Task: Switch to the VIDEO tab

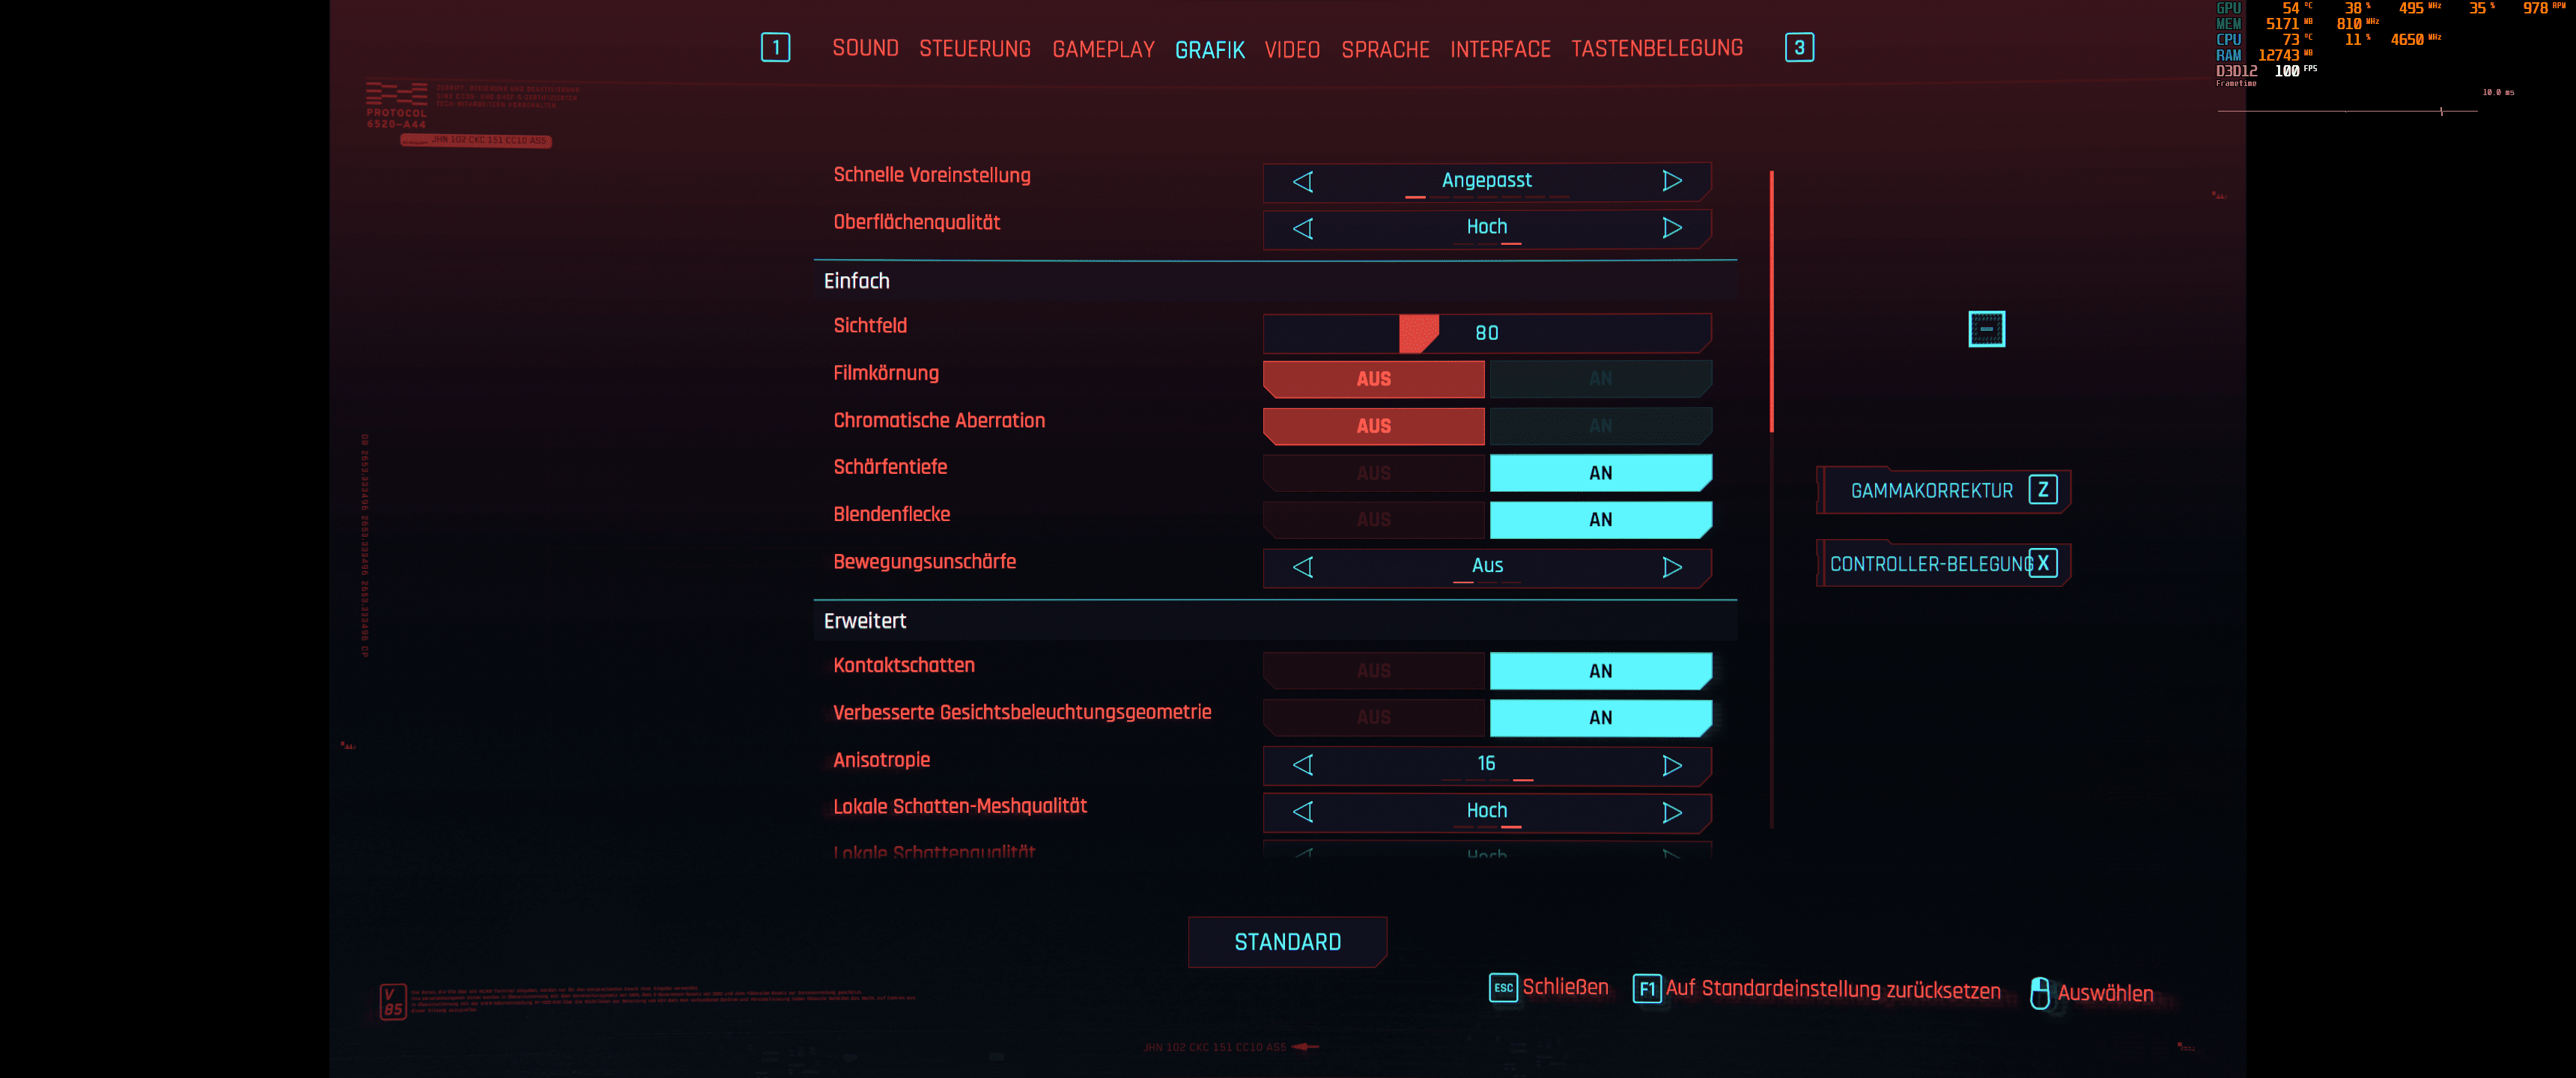Action: point(1292,49)
